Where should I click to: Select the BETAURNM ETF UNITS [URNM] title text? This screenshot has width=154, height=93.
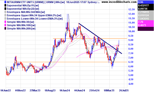pyautogui.click(x=25, y=2)
